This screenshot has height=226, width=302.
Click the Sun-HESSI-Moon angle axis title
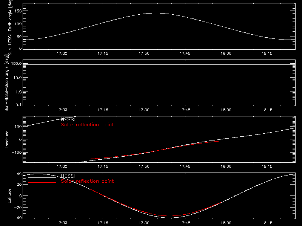click(7, 83)
